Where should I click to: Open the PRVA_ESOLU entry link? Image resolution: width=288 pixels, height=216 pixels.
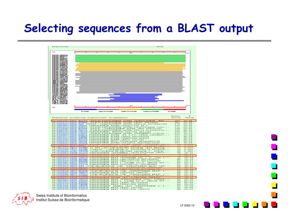(78, 139)
